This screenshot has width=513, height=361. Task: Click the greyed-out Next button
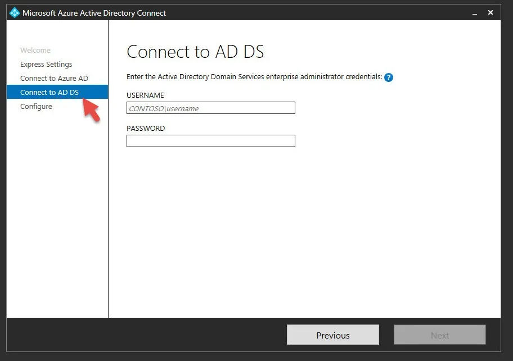click(x=439, y=335)
